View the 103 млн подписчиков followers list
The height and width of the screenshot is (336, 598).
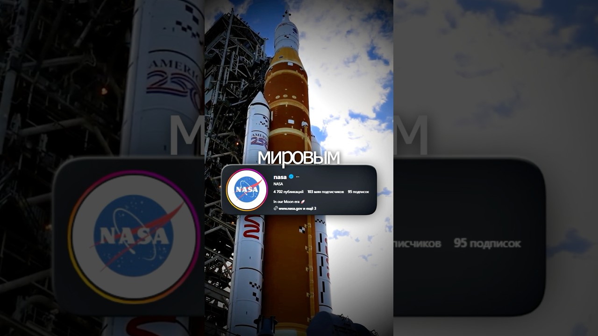point(326,192)
